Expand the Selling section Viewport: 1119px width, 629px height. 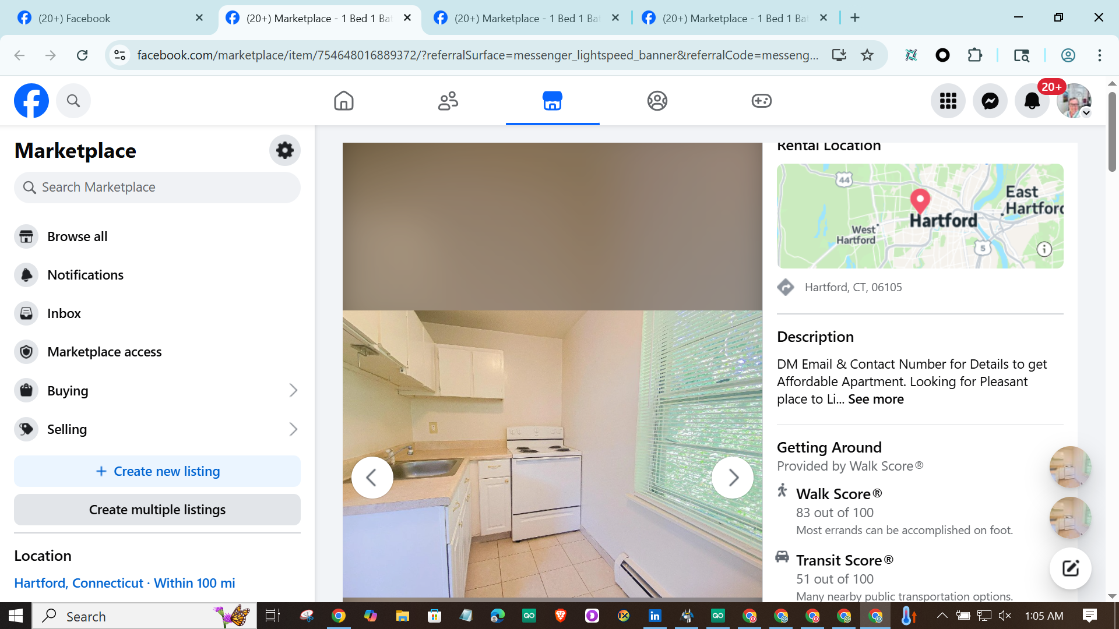(x=293, y=429)
